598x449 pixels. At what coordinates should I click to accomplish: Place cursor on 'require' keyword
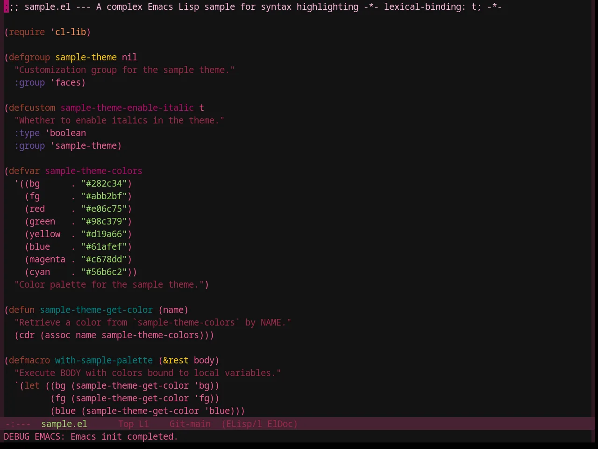27,32
